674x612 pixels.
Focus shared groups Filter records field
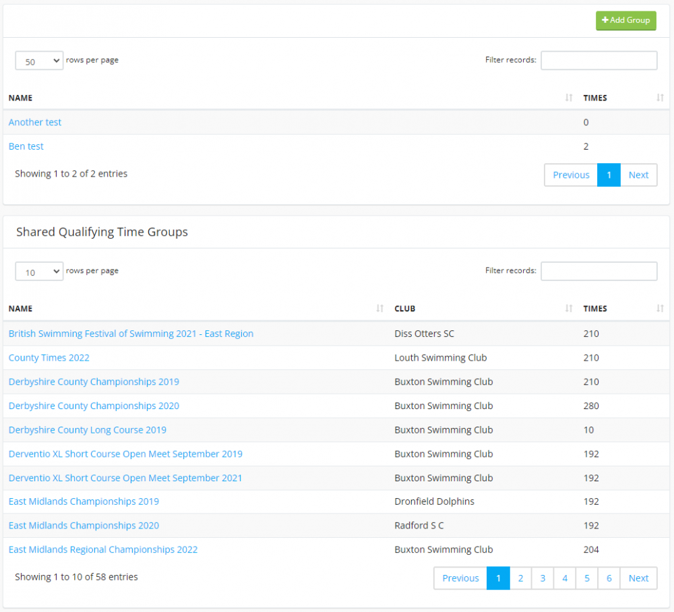click(599, 271)
